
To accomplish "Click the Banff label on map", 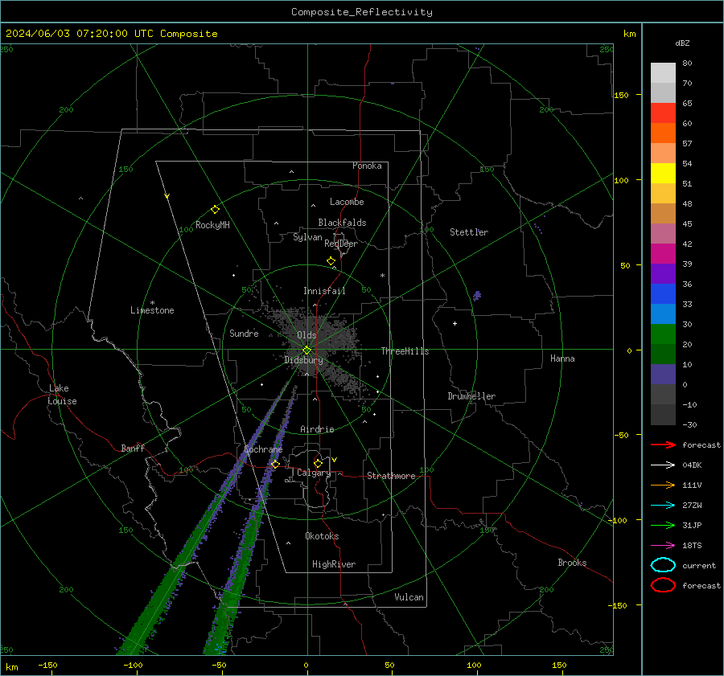I will [x=133, y=448].
